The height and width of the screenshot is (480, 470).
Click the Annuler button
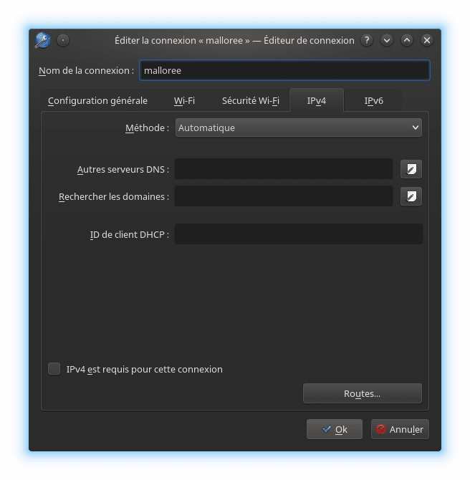click(400, 429)
